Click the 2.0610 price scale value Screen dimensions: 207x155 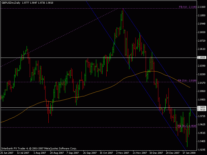pos(202,49)
